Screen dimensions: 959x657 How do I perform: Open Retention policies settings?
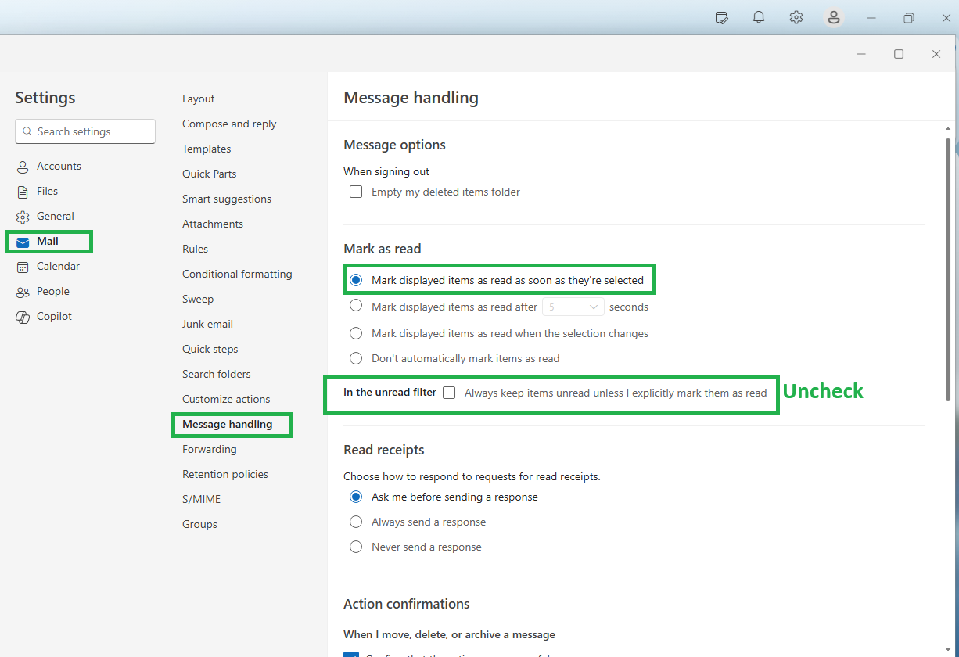pyautogui.click(x=225, y=474)
